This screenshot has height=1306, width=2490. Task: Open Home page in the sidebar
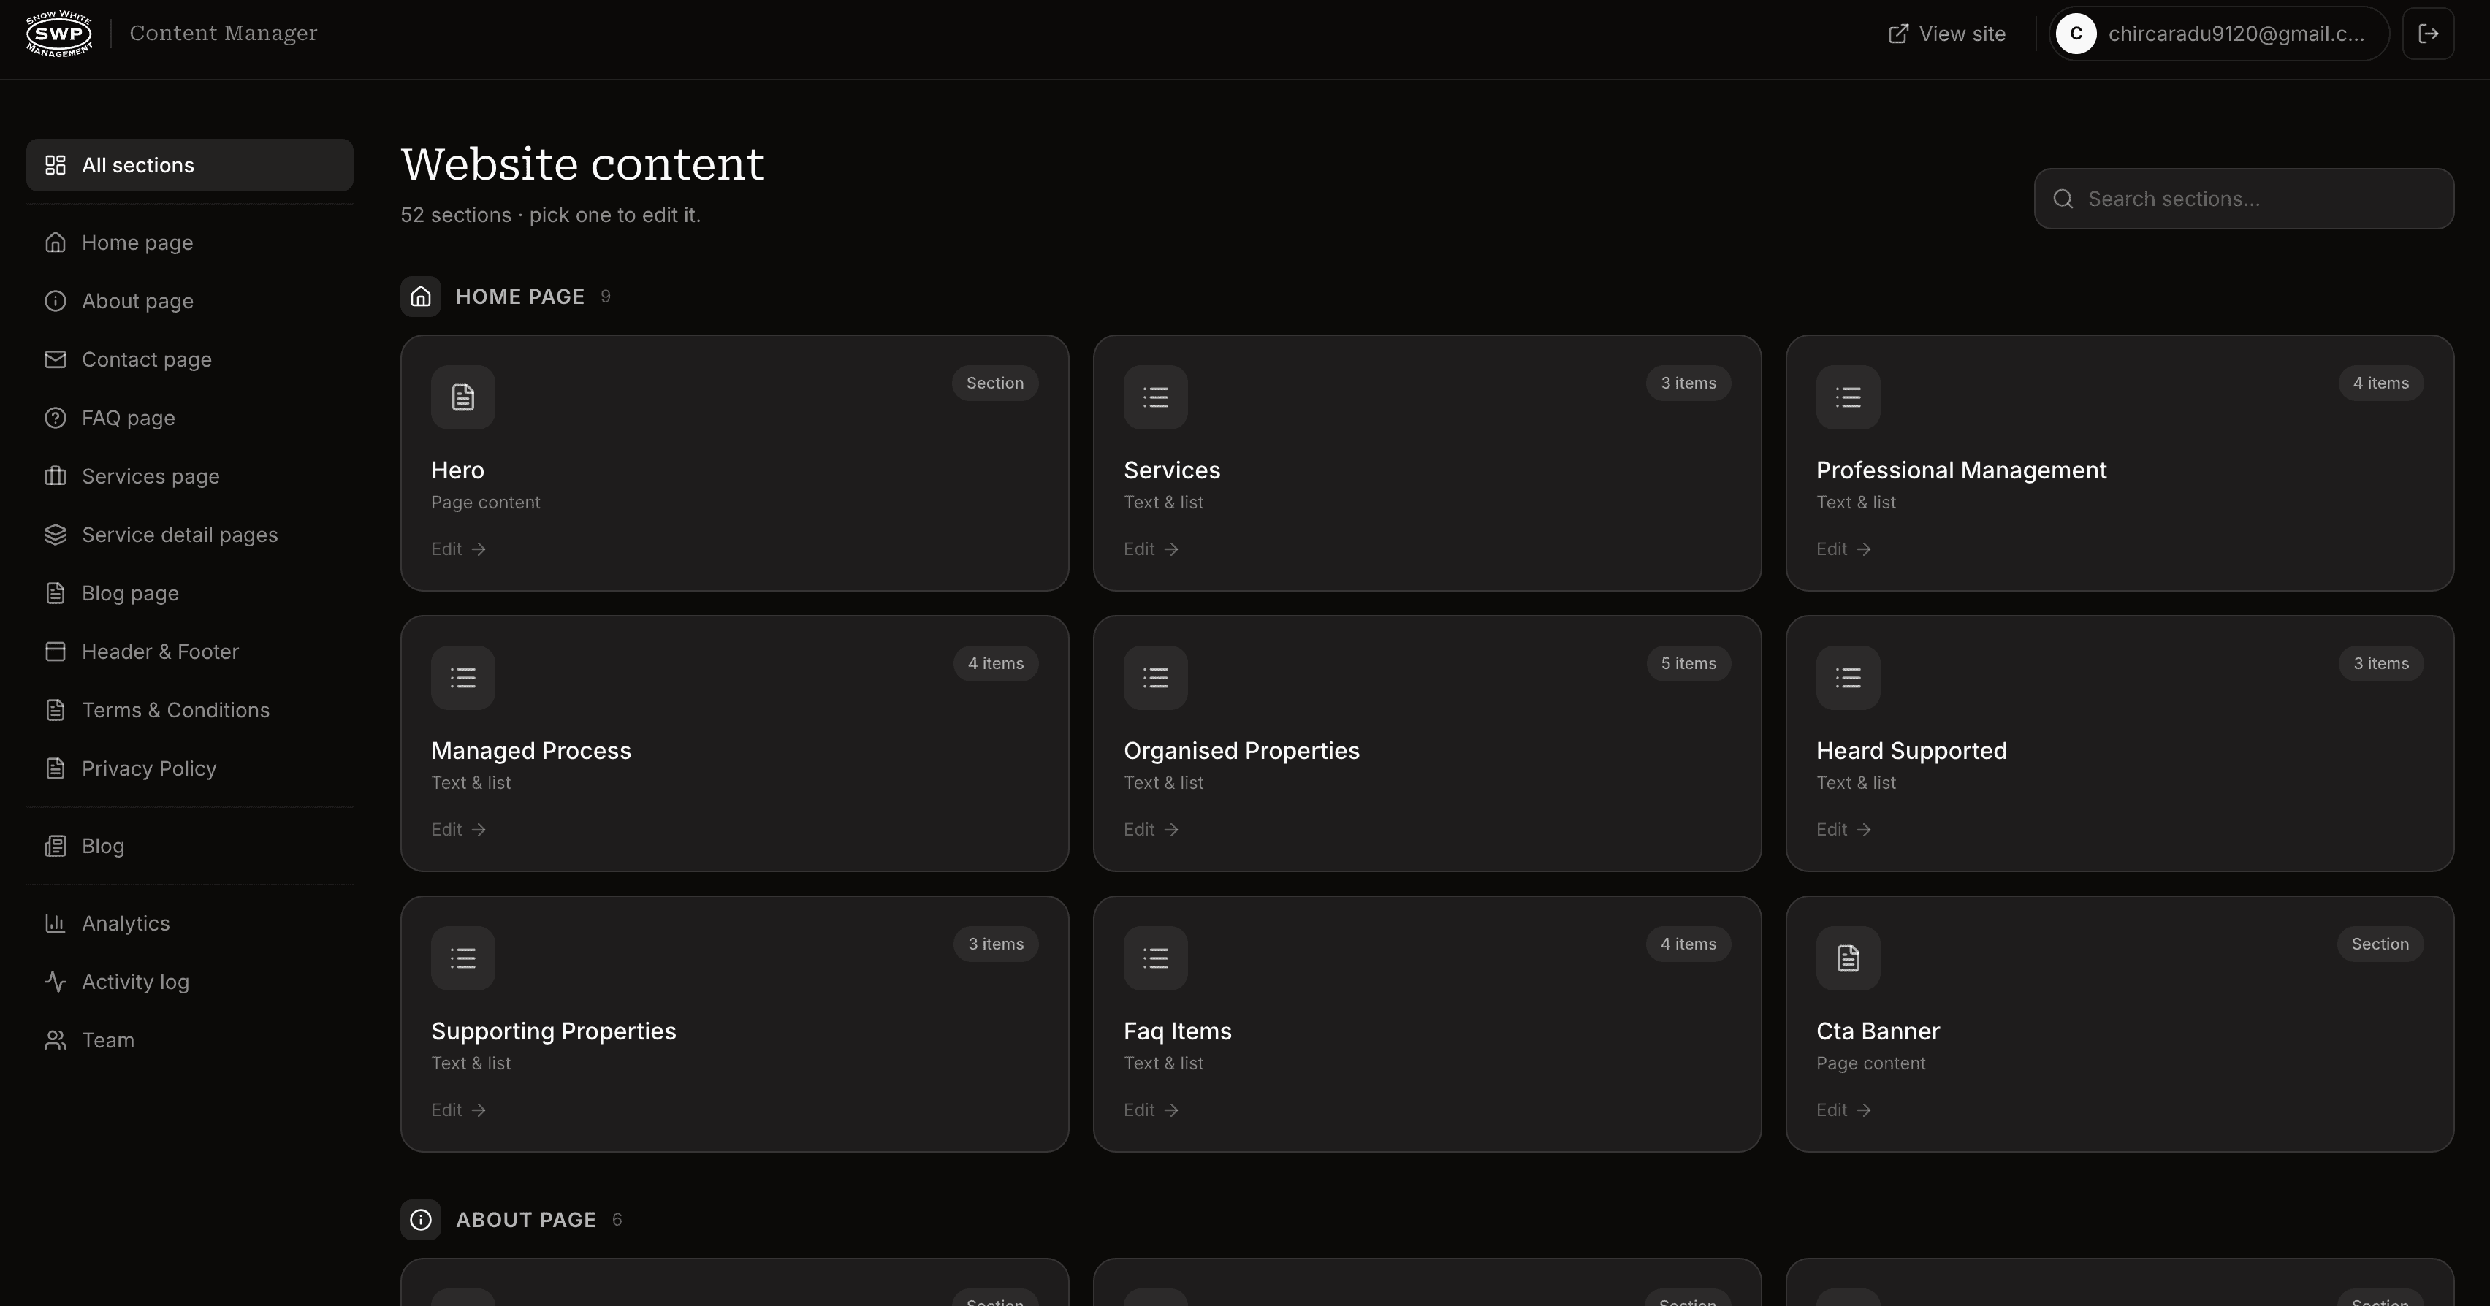click(189, 243)
